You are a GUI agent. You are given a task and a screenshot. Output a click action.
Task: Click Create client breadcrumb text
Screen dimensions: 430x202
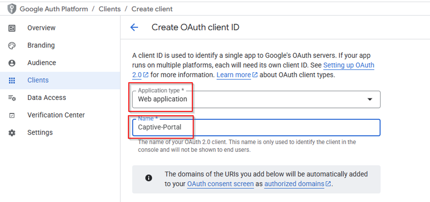click(152, 9)
